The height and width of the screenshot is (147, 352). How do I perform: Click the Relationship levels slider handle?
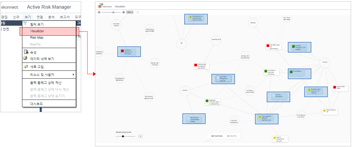coord(123,136)
